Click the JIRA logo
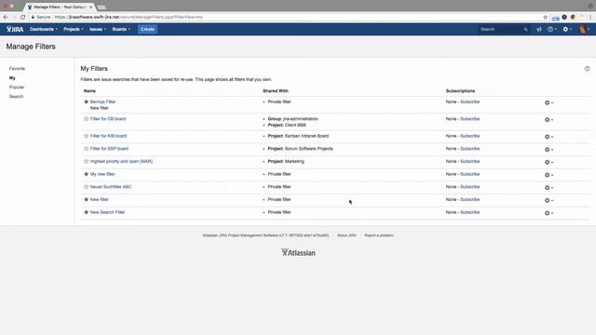The width and height of the screenshot is (596, 335). 15,29
